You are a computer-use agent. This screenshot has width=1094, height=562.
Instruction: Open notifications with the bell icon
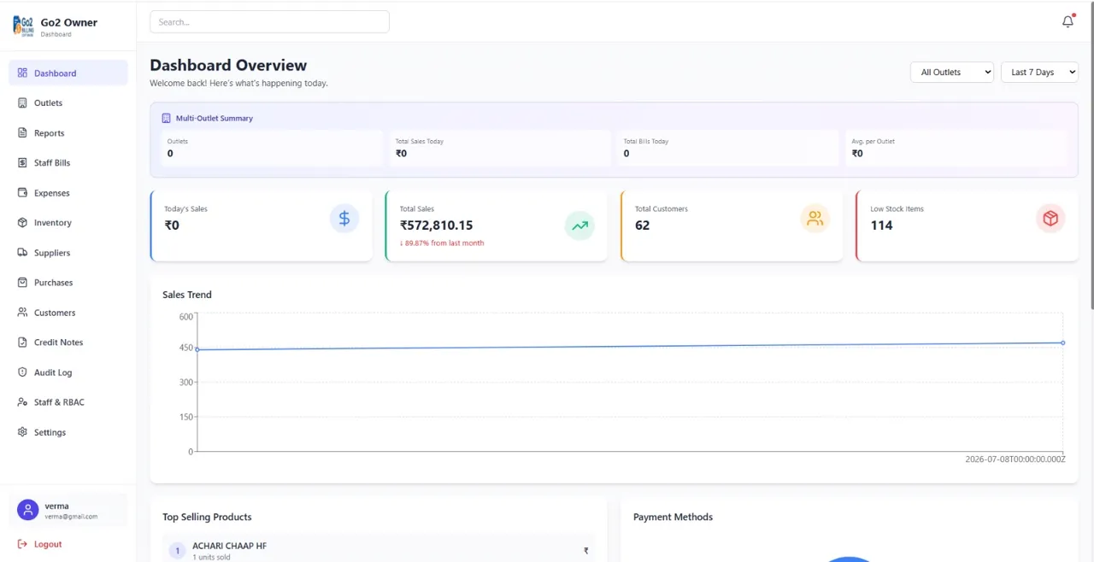[x=1068, y=21]
